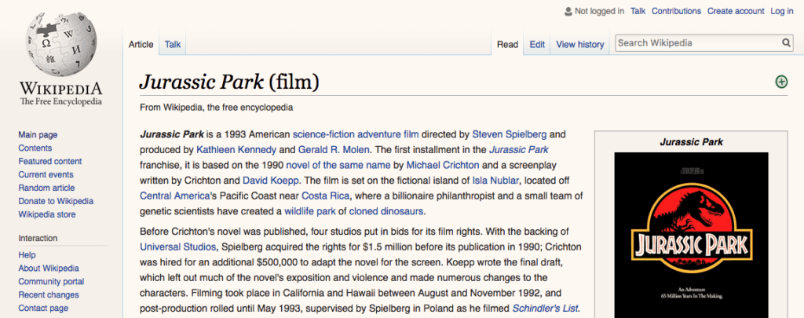Open the Edit tab
Image resolution: width=804 pixels, height=318 pixels.
[537, 45]
